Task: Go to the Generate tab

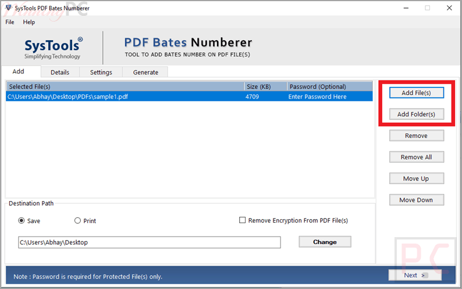Action: 145,72
